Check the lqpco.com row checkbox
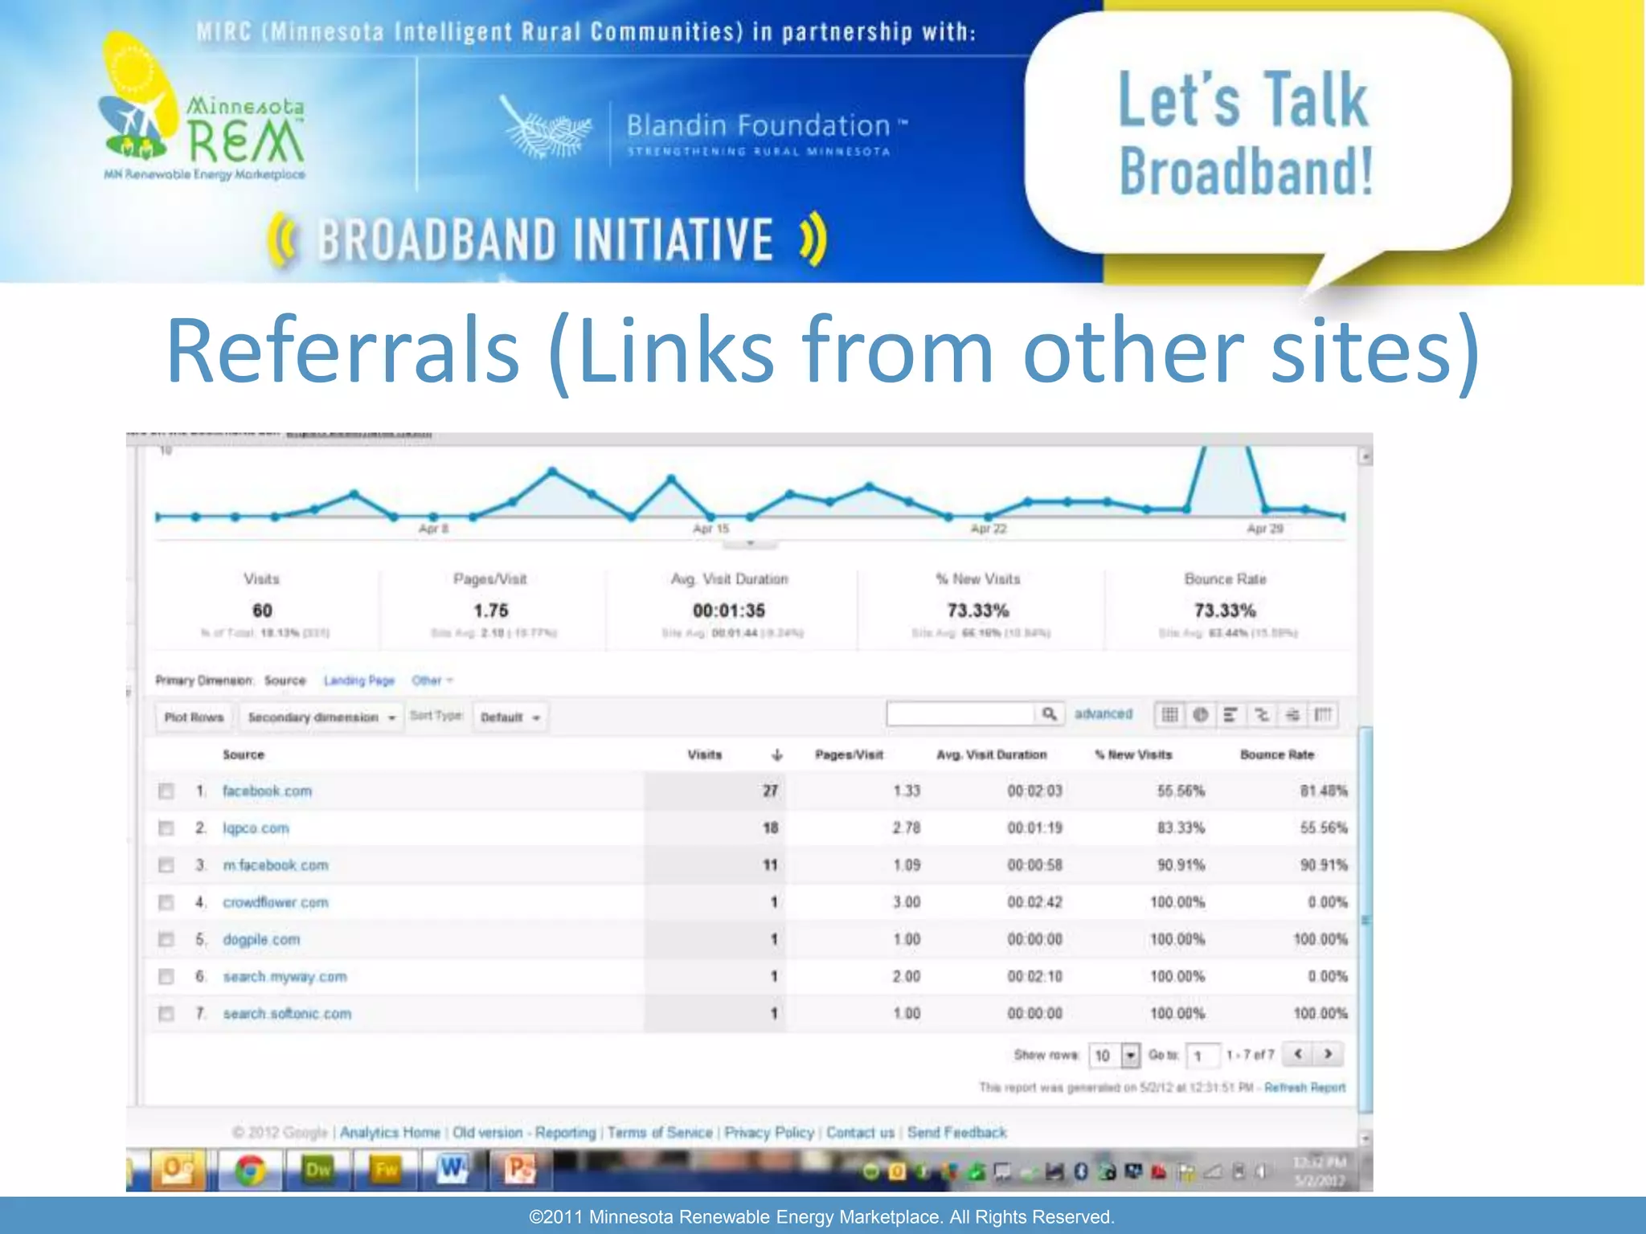 tap(166, 828)
